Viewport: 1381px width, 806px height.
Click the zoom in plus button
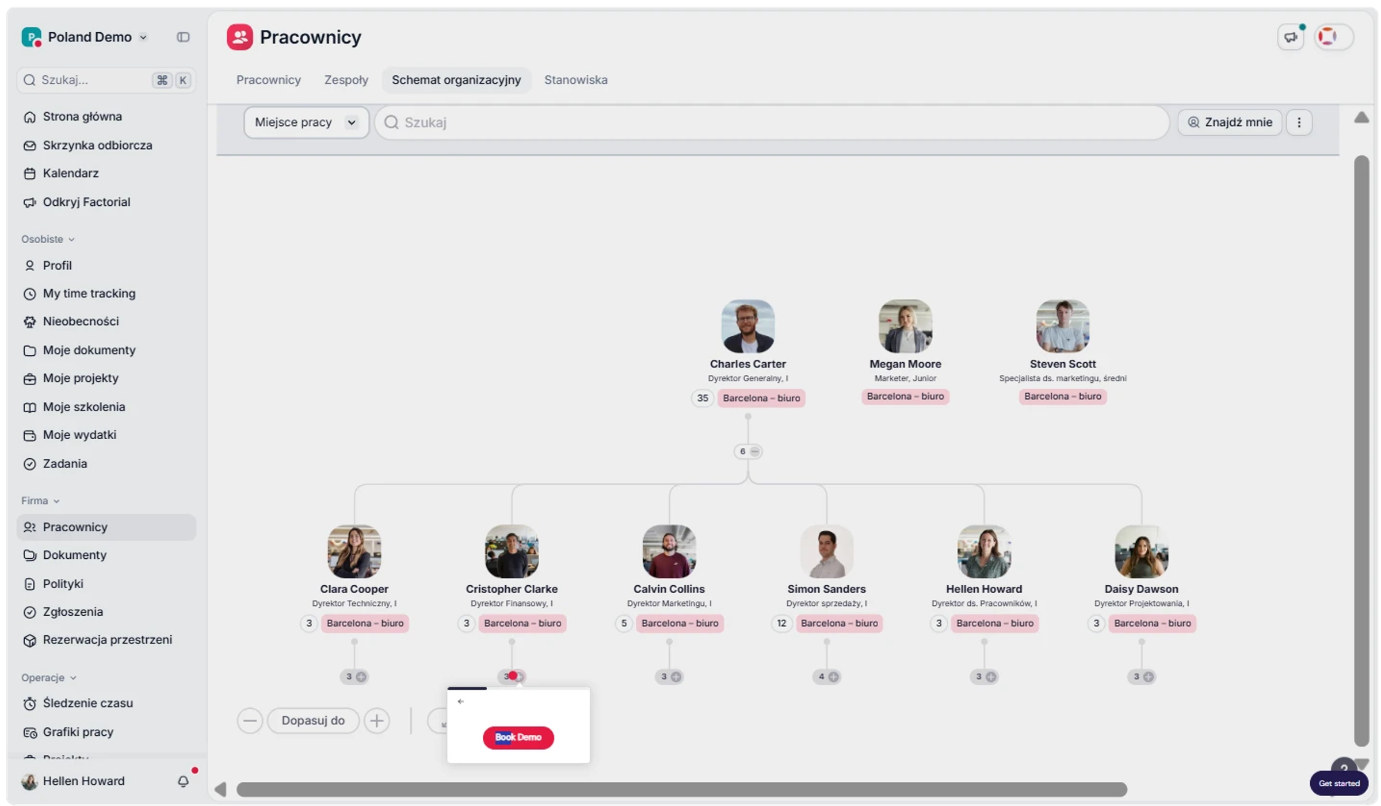tap(377, 720)
